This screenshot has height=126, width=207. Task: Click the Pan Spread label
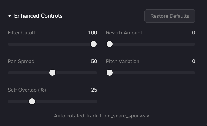coord(21,61)
